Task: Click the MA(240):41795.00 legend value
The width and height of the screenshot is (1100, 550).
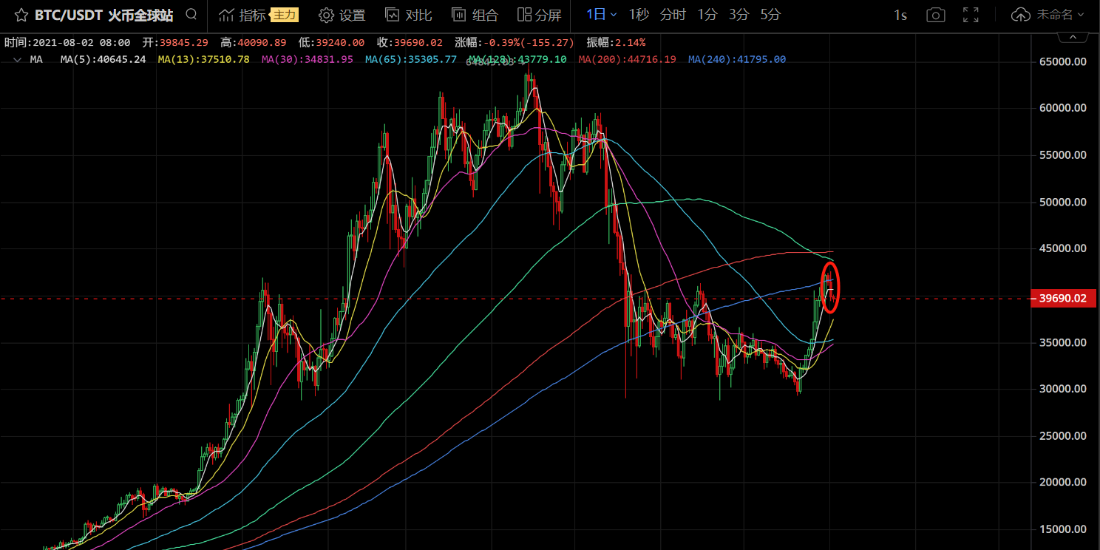Action: coord(737,59)
